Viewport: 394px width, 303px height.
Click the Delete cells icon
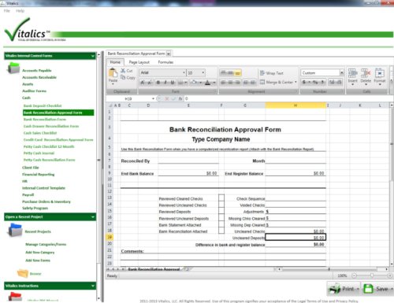366,73
